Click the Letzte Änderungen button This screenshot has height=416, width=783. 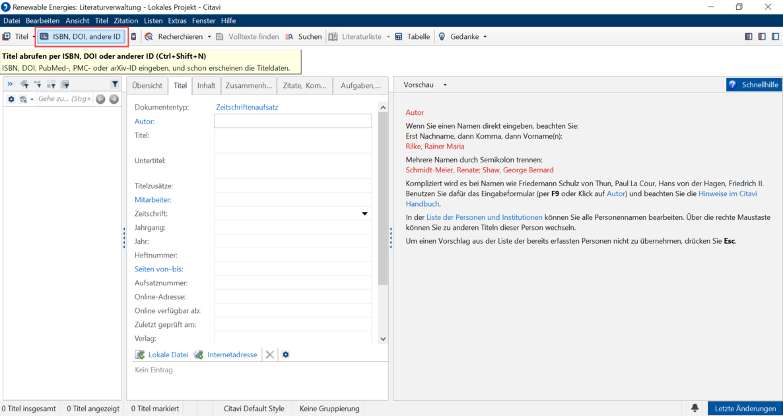(745, 409)
